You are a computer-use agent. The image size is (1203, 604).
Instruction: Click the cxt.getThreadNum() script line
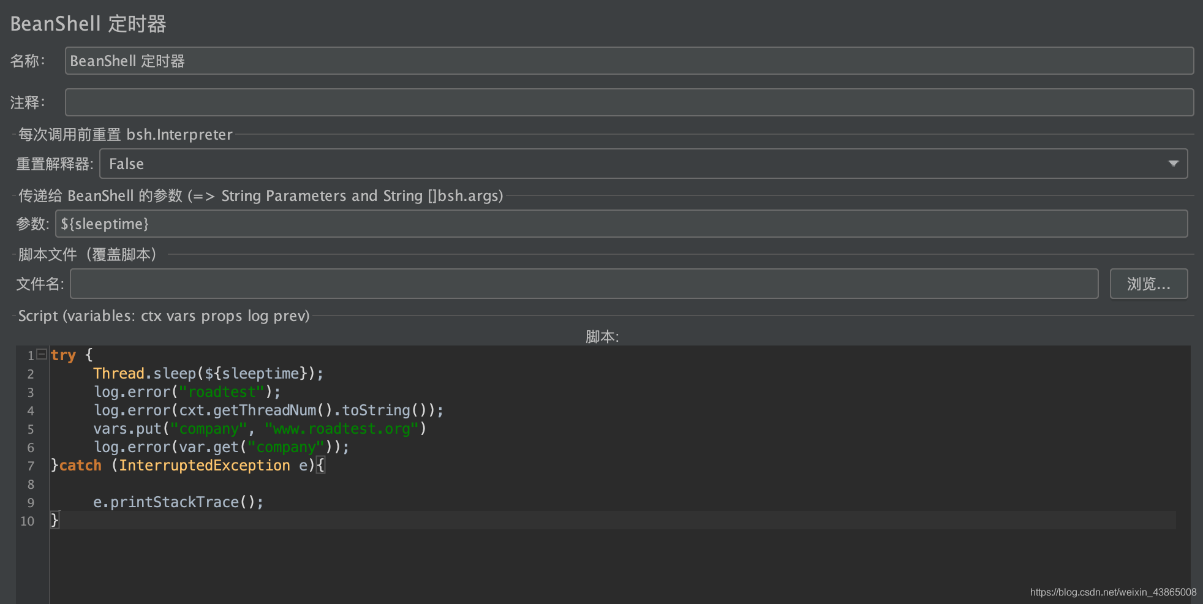tap(268, 410)
